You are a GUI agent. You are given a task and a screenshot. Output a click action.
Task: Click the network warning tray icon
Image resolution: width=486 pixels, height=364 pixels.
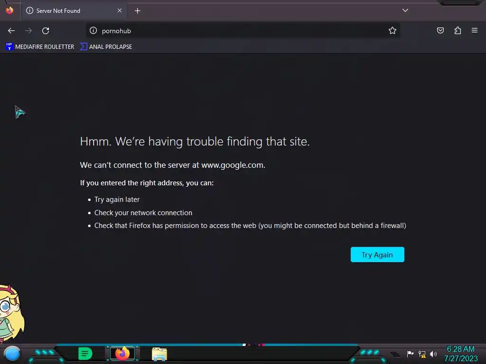[422, 354]
